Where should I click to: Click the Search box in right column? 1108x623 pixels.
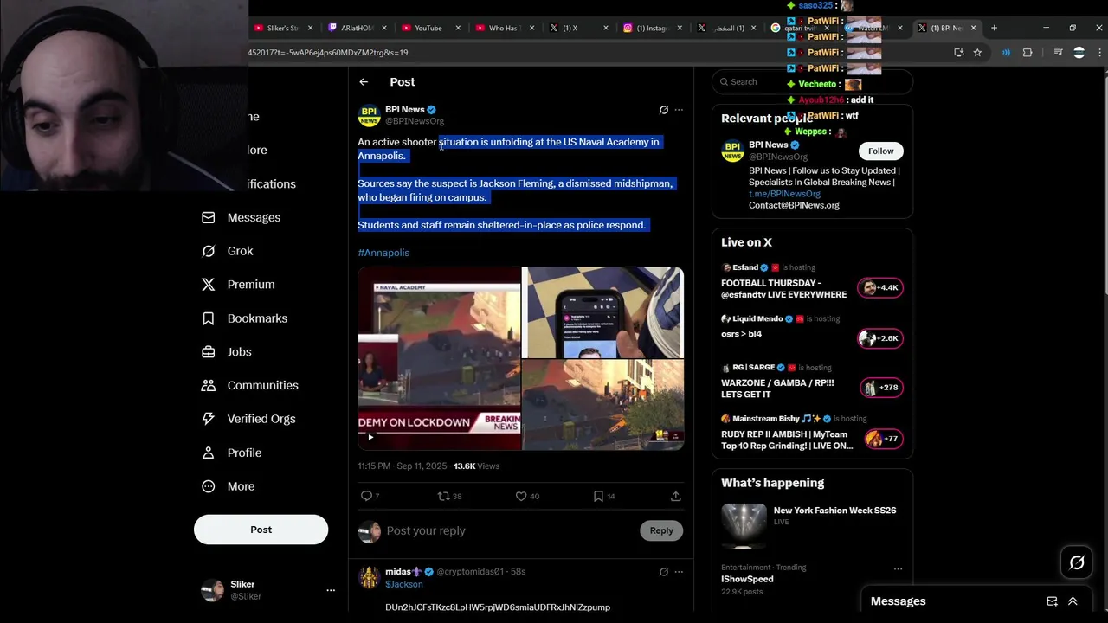click(812, 81)
